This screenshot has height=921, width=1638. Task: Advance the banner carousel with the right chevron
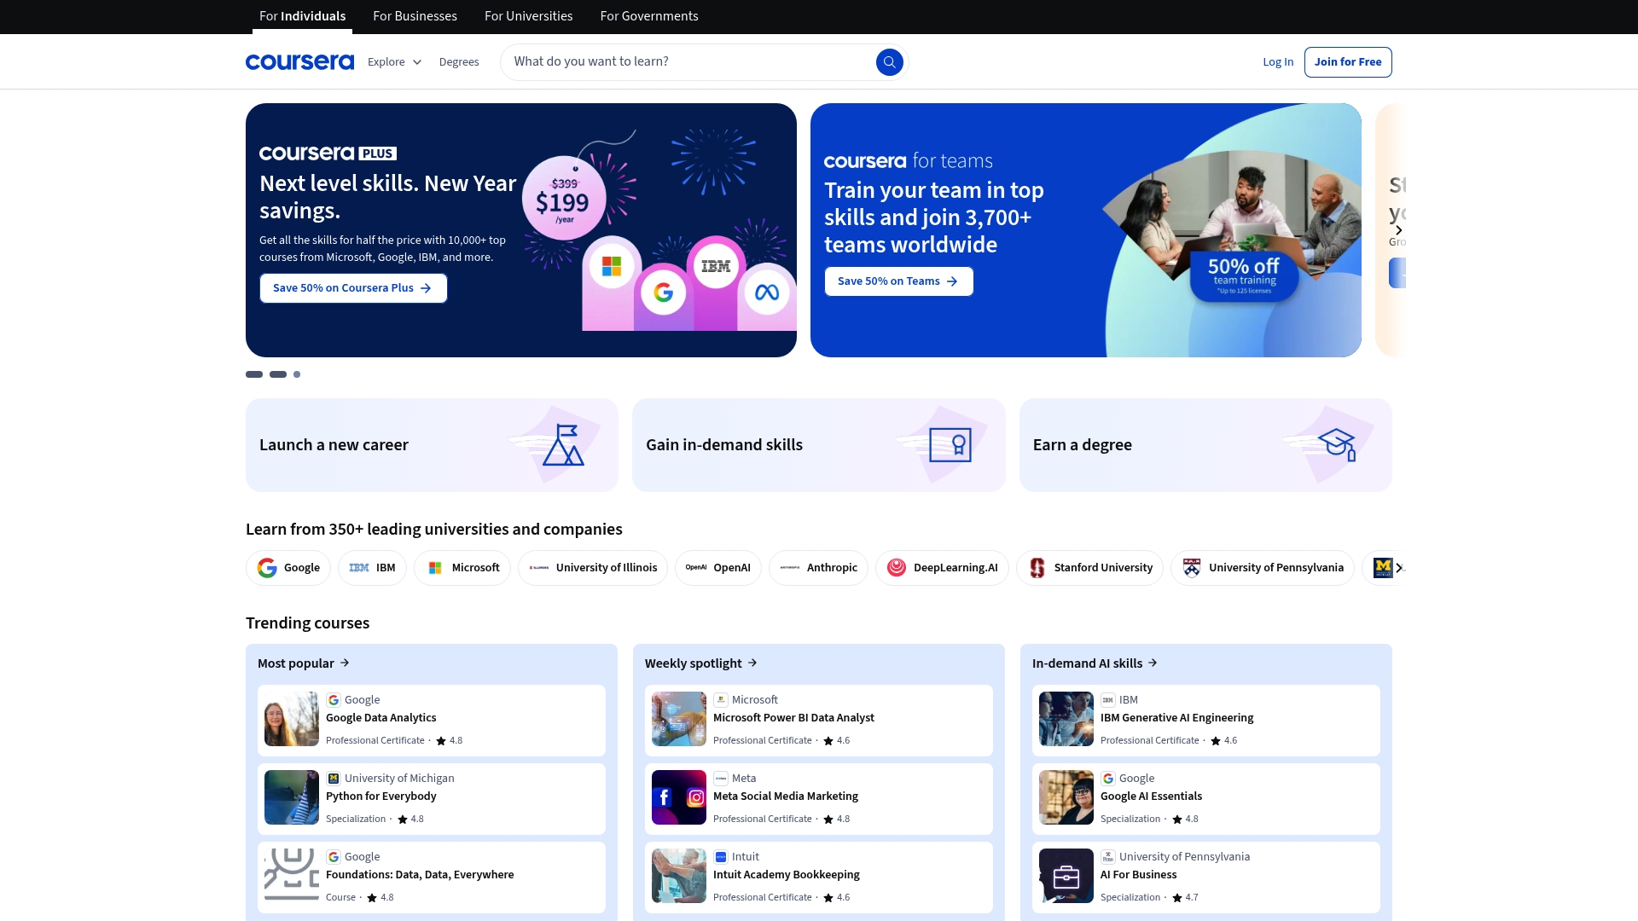(x=1398, y=229)
